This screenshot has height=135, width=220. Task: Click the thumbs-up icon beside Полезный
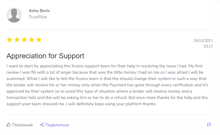[9, 125]
